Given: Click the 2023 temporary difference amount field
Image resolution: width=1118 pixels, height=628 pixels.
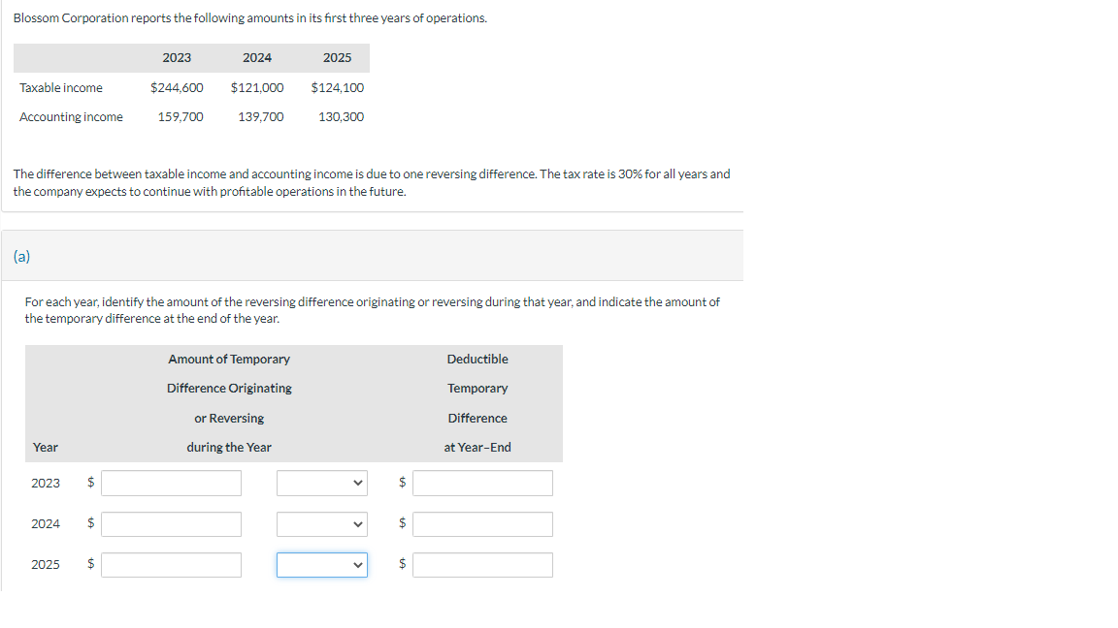Looking at the screenshot, I should tap(171, 482).
